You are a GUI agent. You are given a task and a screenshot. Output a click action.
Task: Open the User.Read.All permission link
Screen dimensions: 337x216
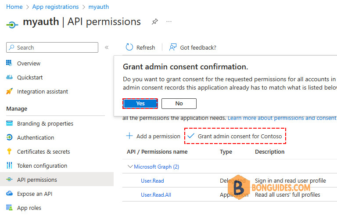pyautogui.click(x=156, y=194)
